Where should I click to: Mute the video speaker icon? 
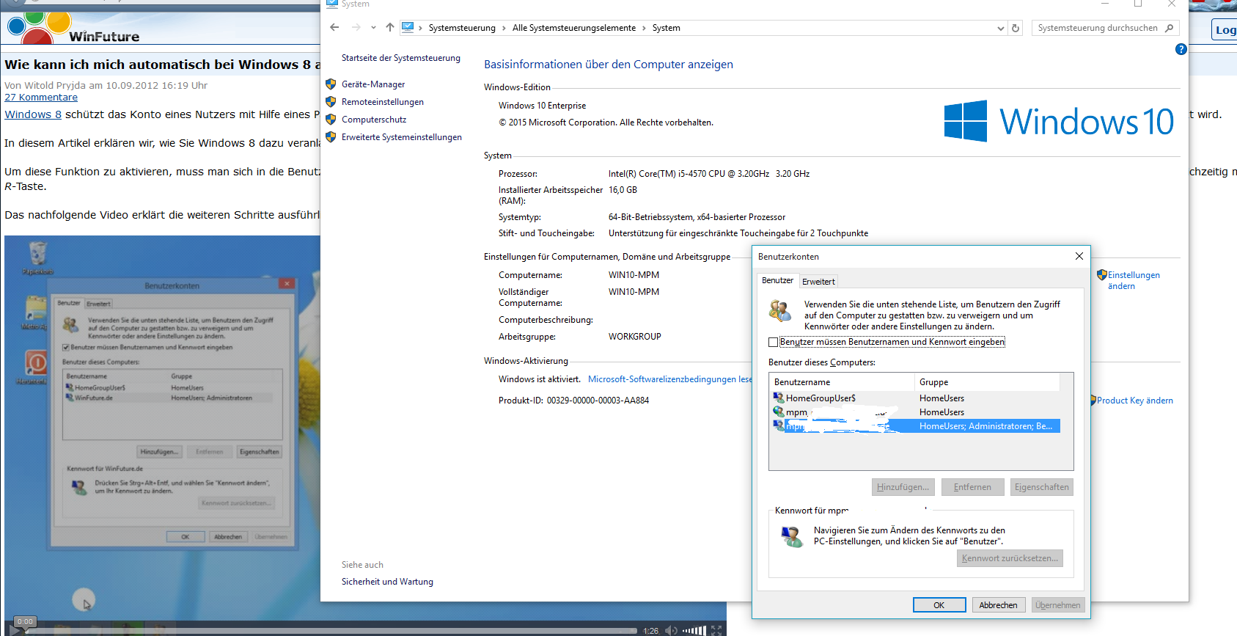(671, 631)
